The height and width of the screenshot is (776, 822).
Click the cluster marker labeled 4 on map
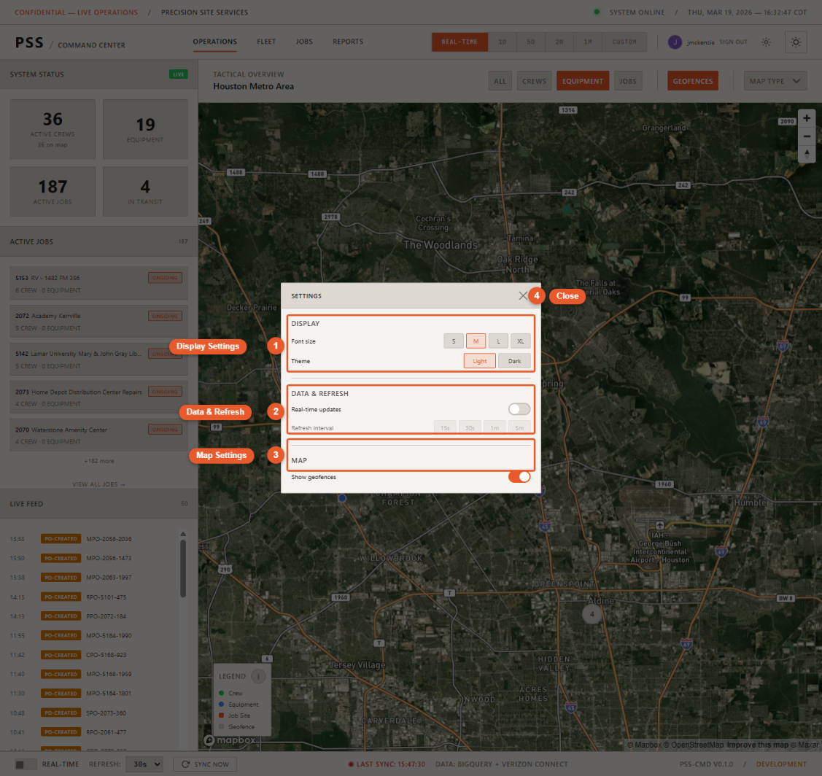(592, 615)
